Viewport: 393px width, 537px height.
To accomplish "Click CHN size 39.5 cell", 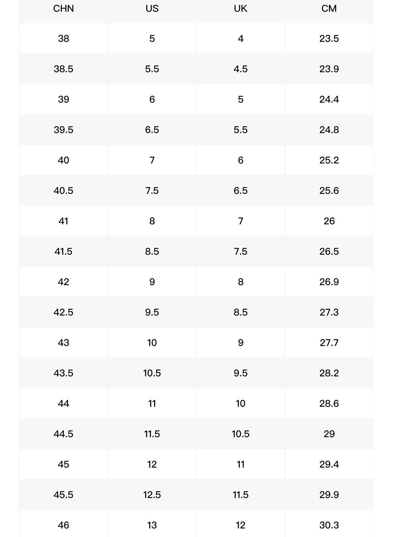I will [64, 130].
